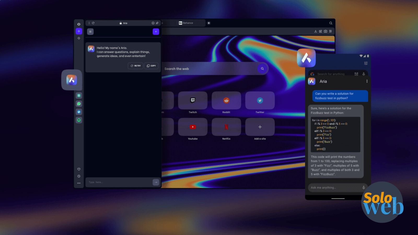418x235 pixels.
Task: Click the 'Can you write a solution' message bubble
Action: tap(340, 96)
